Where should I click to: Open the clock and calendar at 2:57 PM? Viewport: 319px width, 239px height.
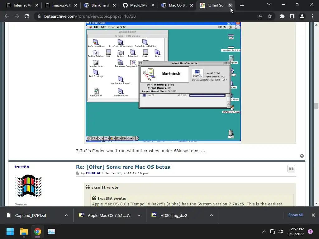[x=296, y=232]
